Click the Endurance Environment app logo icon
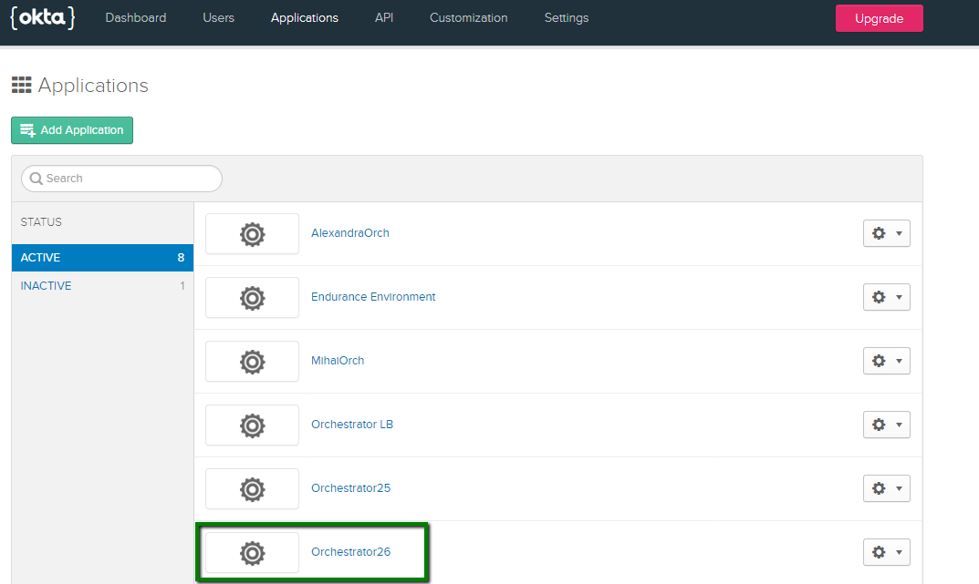 pos(252,297)
